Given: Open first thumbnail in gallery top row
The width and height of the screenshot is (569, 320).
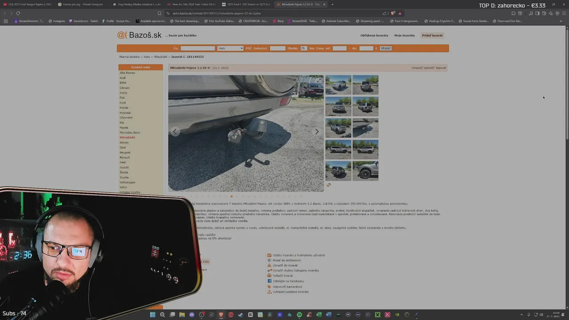Looking at the screenshot, I should 338,84.
